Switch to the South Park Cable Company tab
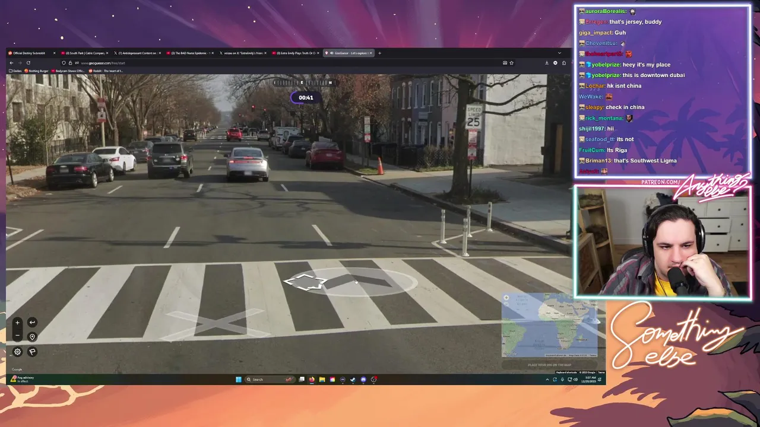The width and height of the screenshot is (760, 427). (x=85, y=53)
